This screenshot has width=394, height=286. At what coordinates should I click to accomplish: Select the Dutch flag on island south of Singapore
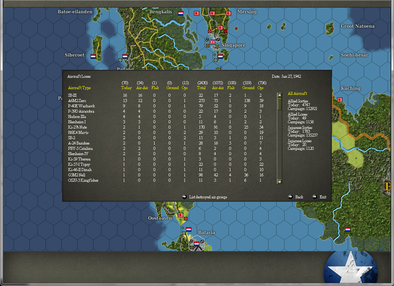(220, 57)
